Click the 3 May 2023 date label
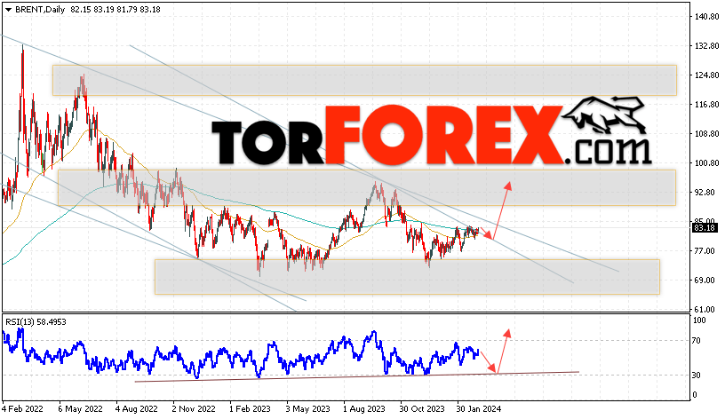The image size is (725, 419). [307, 409]
